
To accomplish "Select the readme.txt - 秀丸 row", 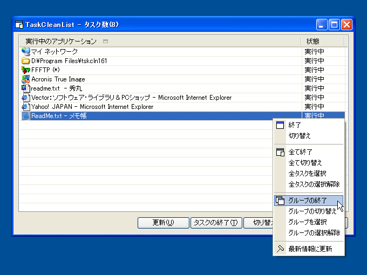I will (x=182, y=88).
